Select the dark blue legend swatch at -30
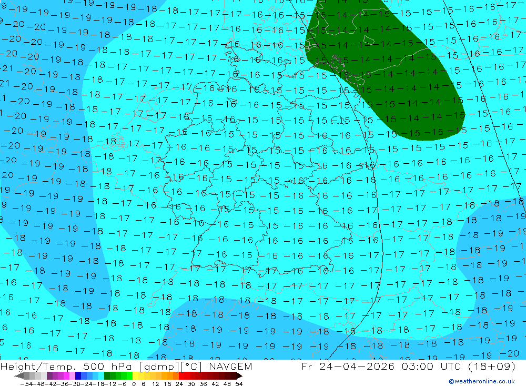The width and height of the screenshot is (526, 386). [78, 376]
